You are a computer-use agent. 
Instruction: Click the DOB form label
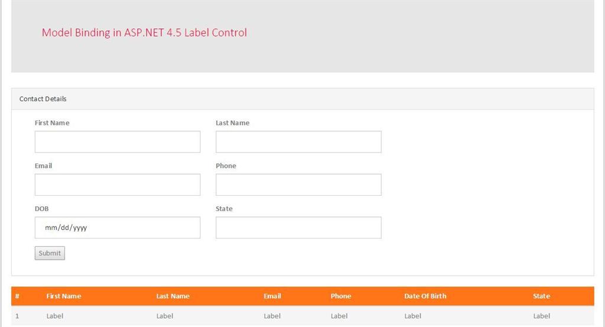pos(41,209)
